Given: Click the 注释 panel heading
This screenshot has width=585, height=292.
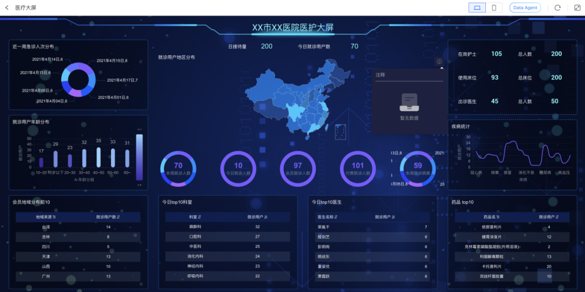Looking at the screenshot, I should [380, 75].
